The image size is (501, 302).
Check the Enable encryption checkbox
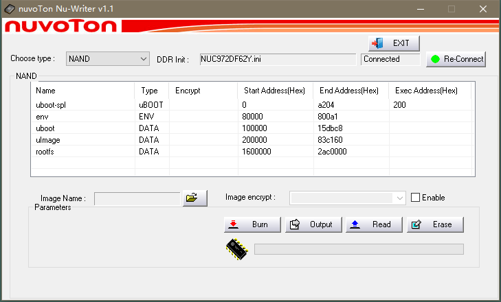click(415, 197)
